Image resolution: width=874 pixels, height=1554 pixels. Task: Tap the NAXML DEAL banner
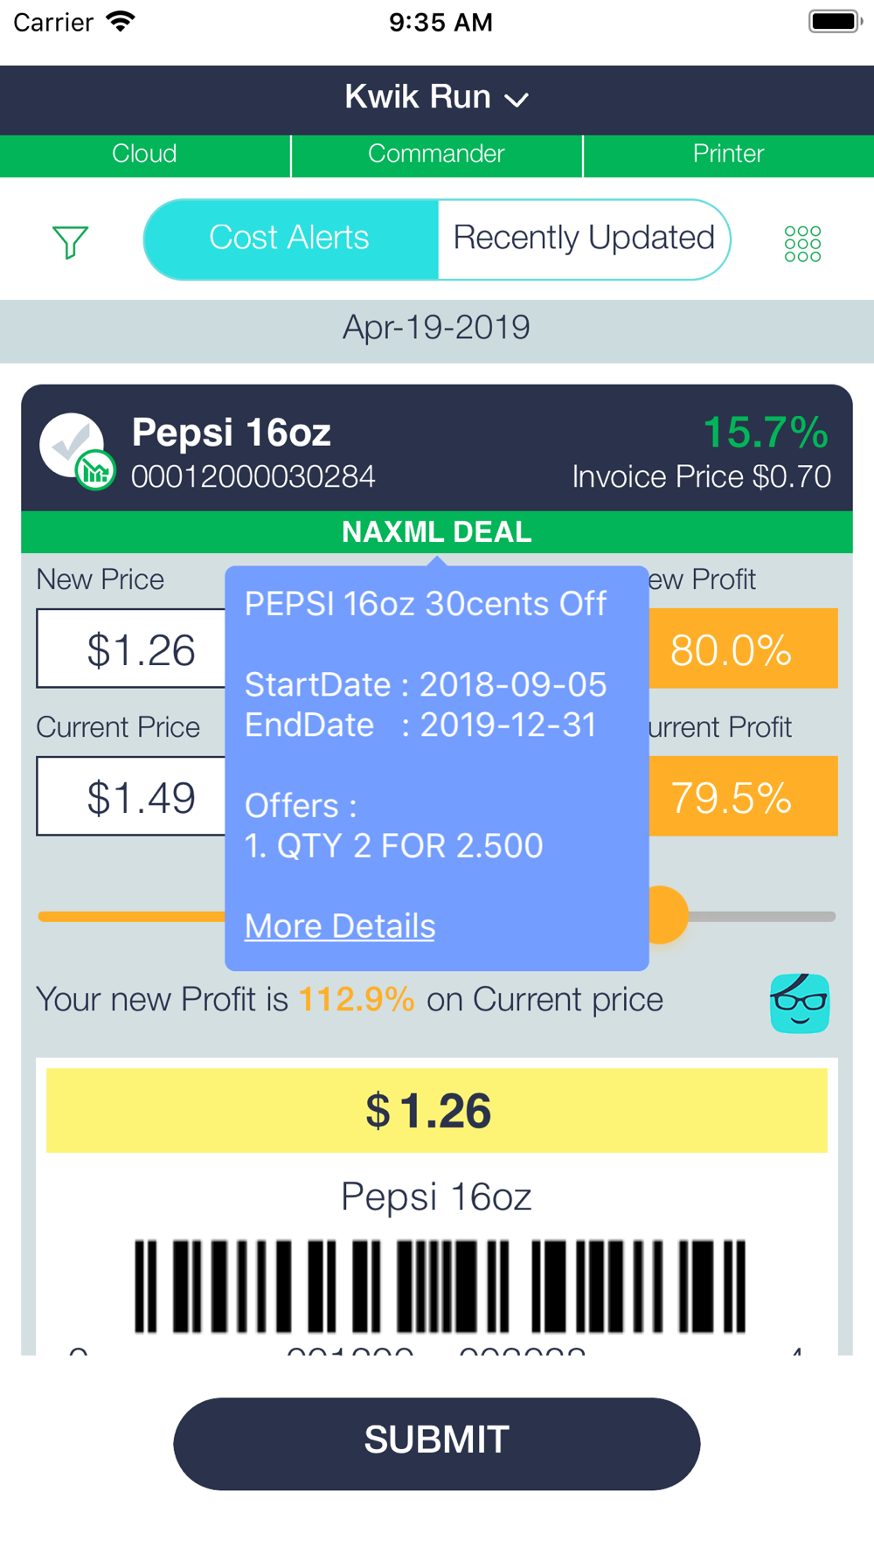(437, 532)
